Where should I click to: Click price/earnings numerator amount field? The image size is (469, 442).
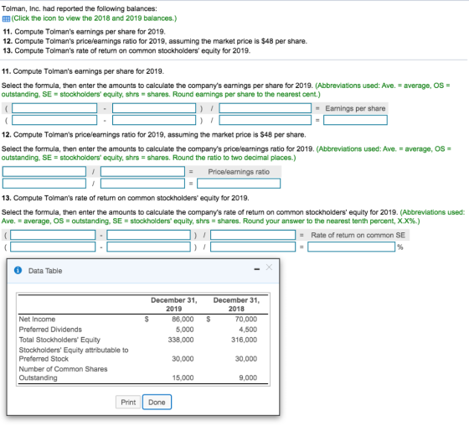44,184
